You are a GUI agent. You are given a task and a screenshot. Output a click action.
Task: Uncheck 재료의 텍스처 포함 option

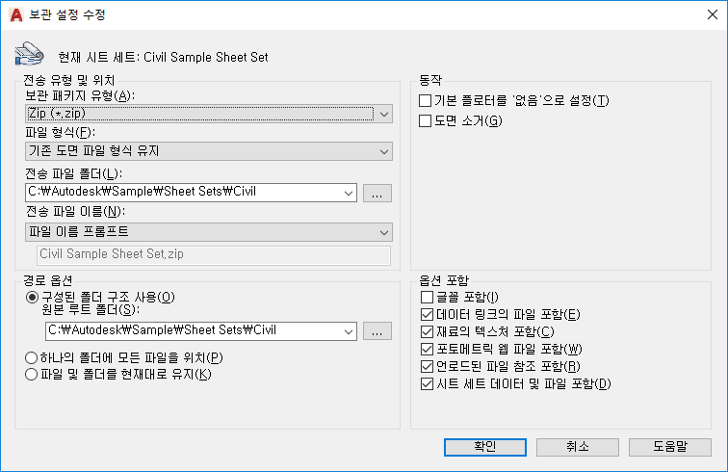tap(428, 332)
